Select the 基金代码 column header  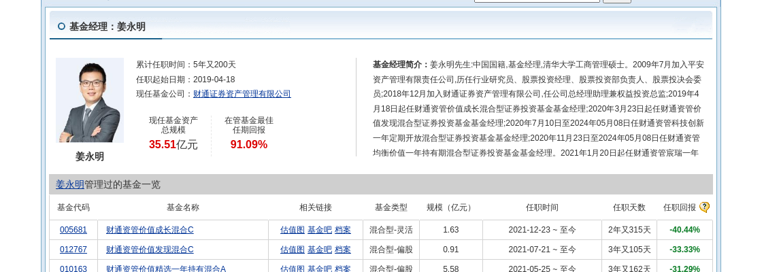pyautogui.click(x=73, y=207)
